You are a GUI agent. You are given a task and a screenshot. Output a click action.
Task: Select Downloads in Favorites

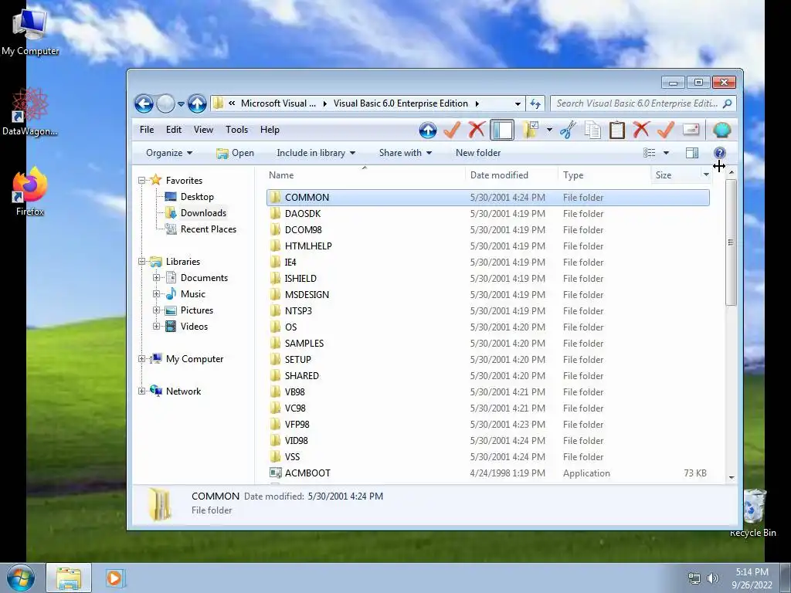point(195,213)
